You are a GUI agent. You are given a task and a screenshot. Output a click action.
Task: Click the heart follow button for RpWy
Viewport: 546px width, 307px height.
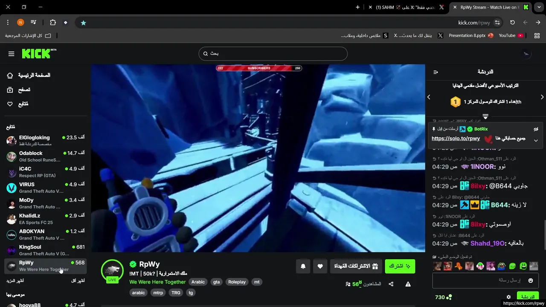click(320, 266)
